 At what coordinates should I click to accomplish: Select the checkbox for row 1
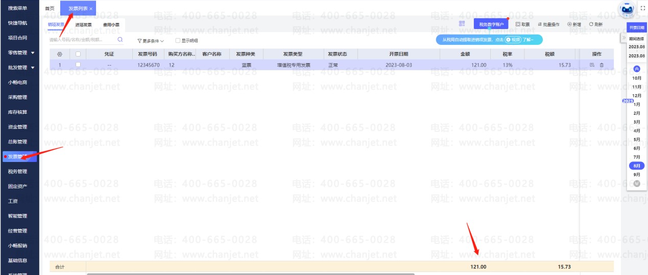[78, 65]
